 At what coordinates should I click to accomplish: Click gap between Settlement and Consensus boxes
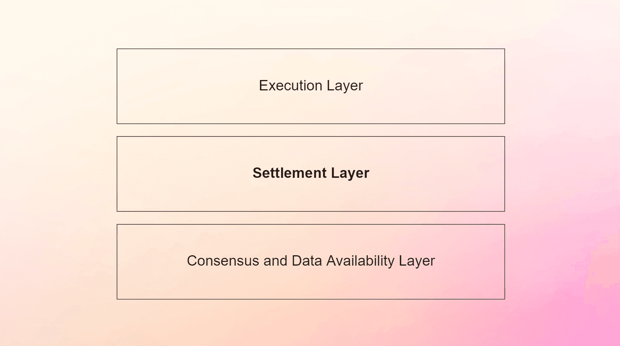(311, 218)
